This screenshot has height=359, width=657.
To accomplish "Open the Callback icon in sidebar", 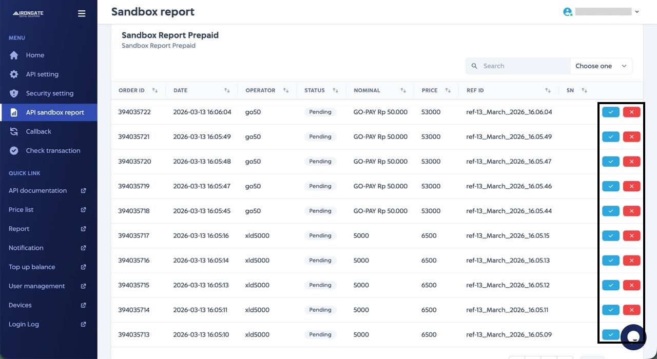I will pos(14,131).
